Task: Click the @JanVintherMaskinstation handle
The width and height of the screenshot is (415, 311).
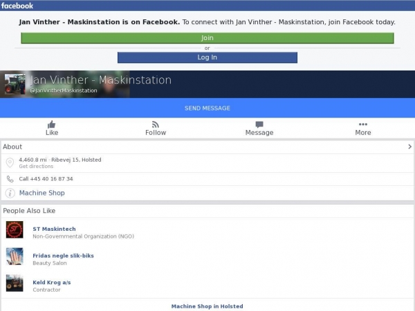Action: click(x=64, y=91)
